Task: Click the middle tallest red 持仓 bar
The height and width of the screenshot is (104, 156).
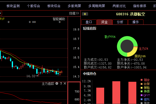Action: (116, 93)
